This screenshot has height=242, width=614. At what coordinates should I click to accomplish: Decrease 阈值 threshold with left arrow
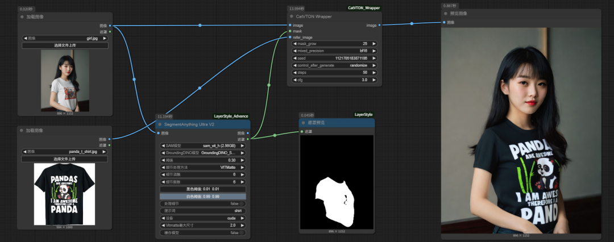click(x=163, y=160)
